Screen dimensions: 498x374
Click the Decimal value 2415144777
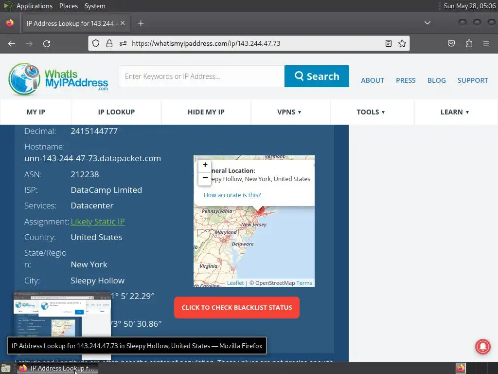[94, 131]
